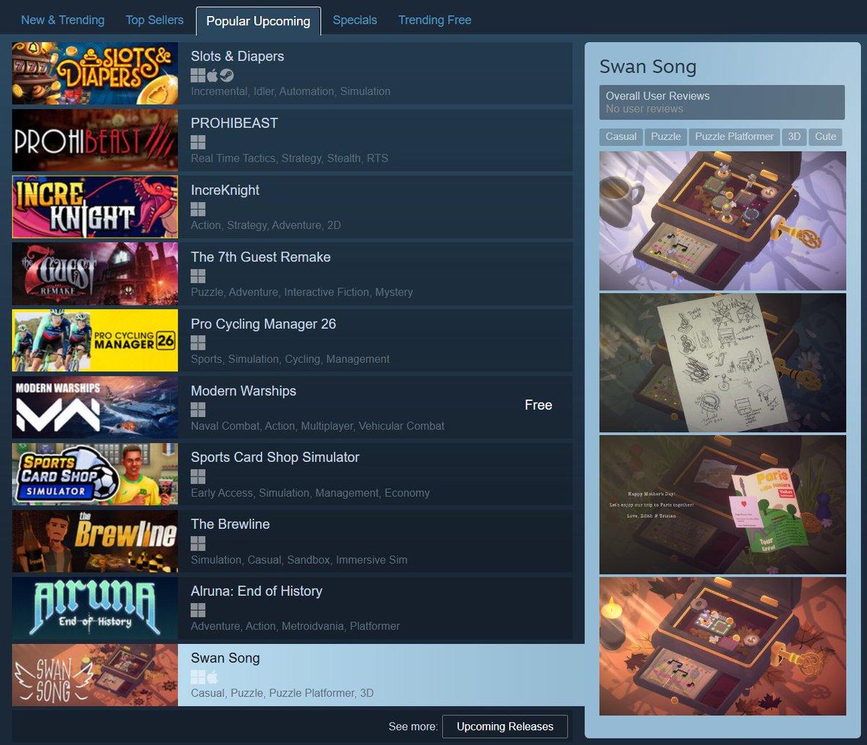This screenshot has width=867, height=745.
Task: Select the Puzzle tag in Swan Song panel
Action: [x=666, y=137]
